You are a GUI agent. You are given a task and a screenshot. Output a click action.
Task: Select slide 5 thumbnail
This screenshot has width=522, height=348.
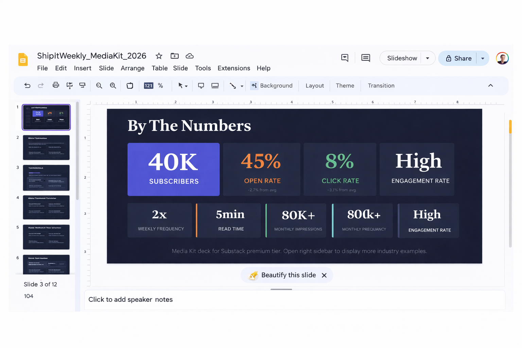pyautogui.click(x=46, y=237)
